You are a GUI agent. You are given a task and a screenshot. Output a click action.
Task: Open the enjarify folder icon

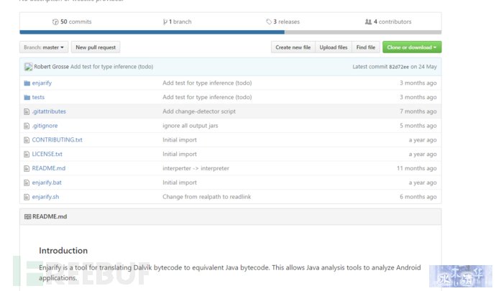pyautogui.click(x=27, y=83)
